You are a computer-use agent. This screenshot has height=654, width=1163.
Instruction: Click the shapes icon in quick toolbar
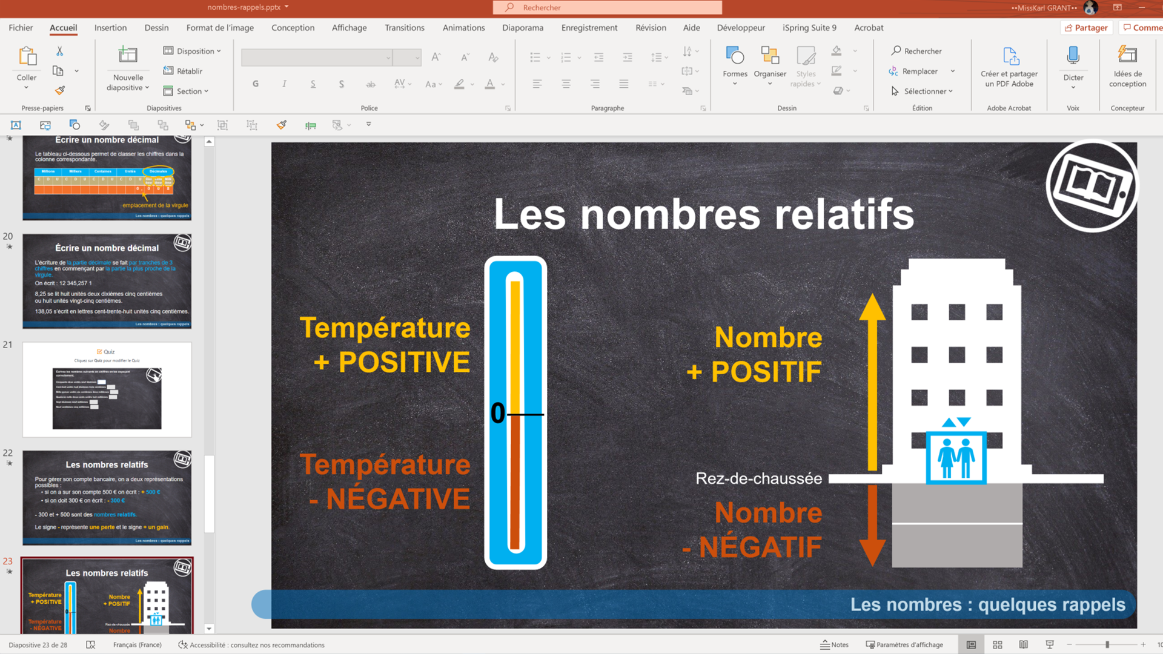[75, 125]
